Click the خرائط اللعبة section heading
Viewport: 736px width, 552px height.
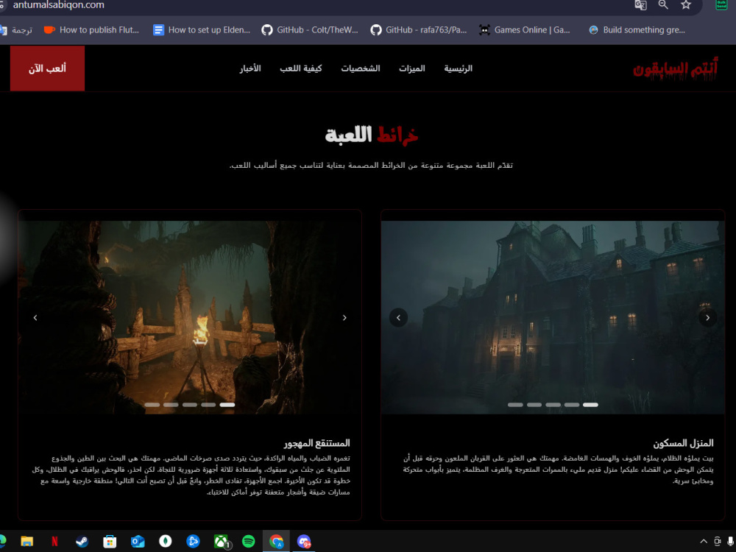(x=371, y=135)
